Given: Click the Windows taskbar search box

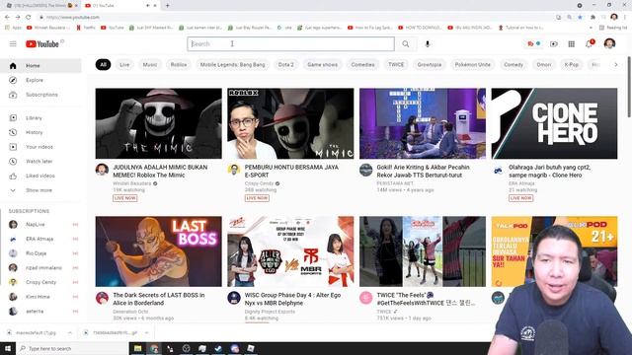Looking at the screenshot, I should click(x=72, y=348).
